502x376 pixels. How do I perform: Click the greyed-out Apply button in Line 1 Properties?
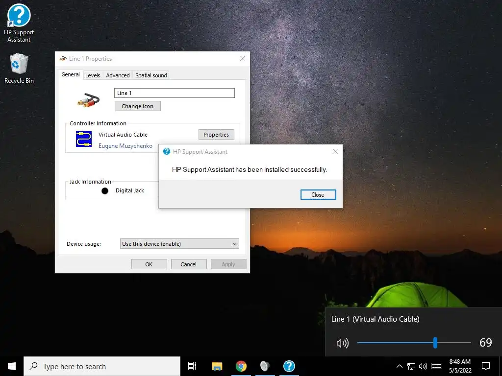[228, 264]
